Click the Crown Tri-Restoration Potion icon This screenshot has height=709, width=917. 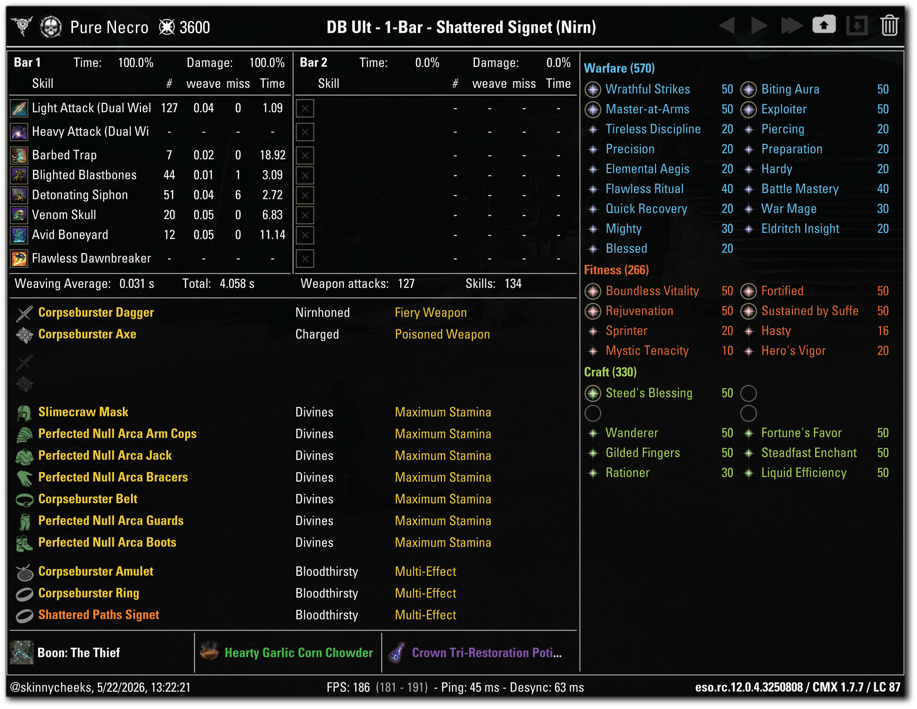click(x=397, y=652)
